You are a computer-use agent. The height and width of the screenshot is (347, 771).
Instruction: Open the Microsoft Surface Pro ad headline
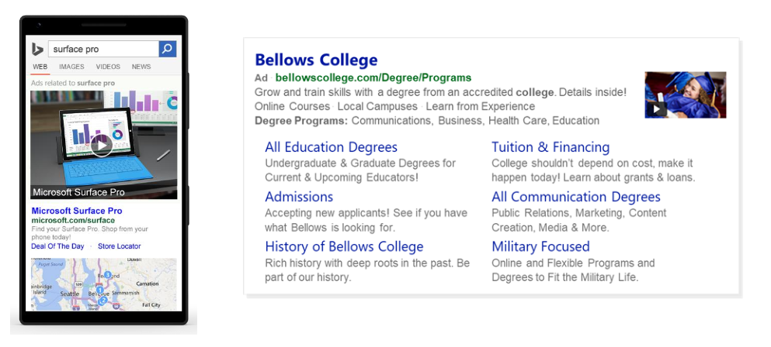click(77, 211)
